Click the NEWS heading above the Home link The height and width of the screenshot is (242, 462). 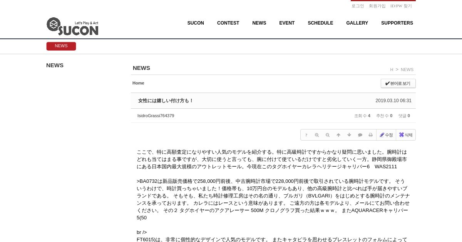click(x=141, y=68)
